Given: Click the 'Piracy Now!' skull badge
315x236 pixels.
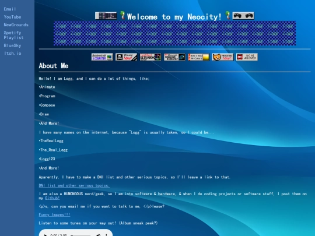Looking at the screenshot, I should tap(126, 57).
